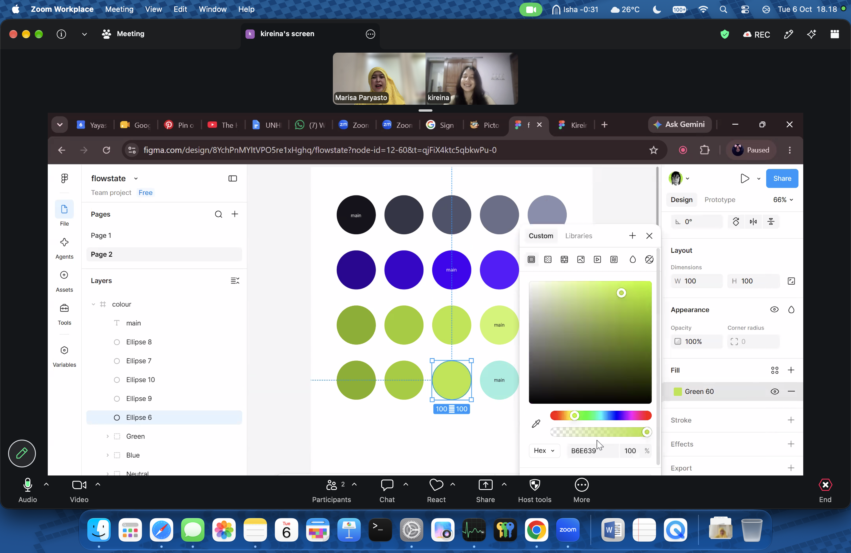Open Zoom Host tools
Image resolution: width=851 pixels, height=553 pixels.
click(535, 491)
